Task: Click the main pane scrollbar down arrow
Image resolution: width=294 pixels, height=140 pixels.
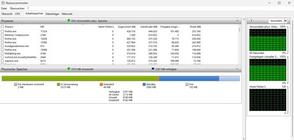Action: pos(244,139)
